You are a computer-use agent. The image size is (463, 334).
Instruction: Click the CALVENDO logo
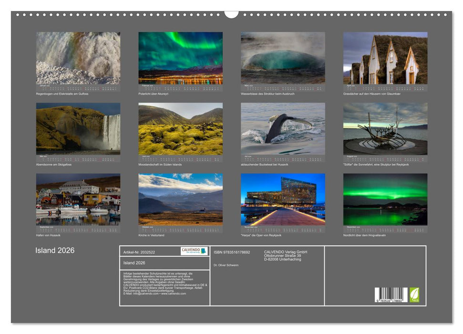pos(194,251)
